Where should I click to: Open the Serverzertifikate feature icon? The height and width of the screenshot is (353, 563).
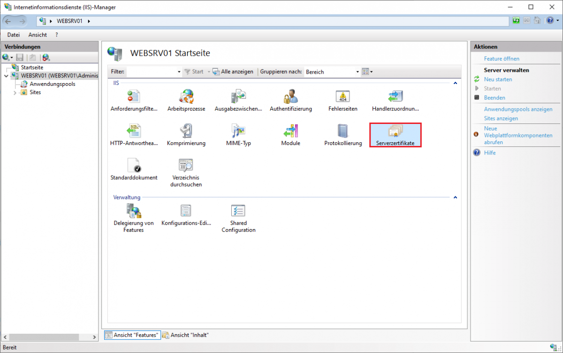pyautogui.click(x=395, y=131)
